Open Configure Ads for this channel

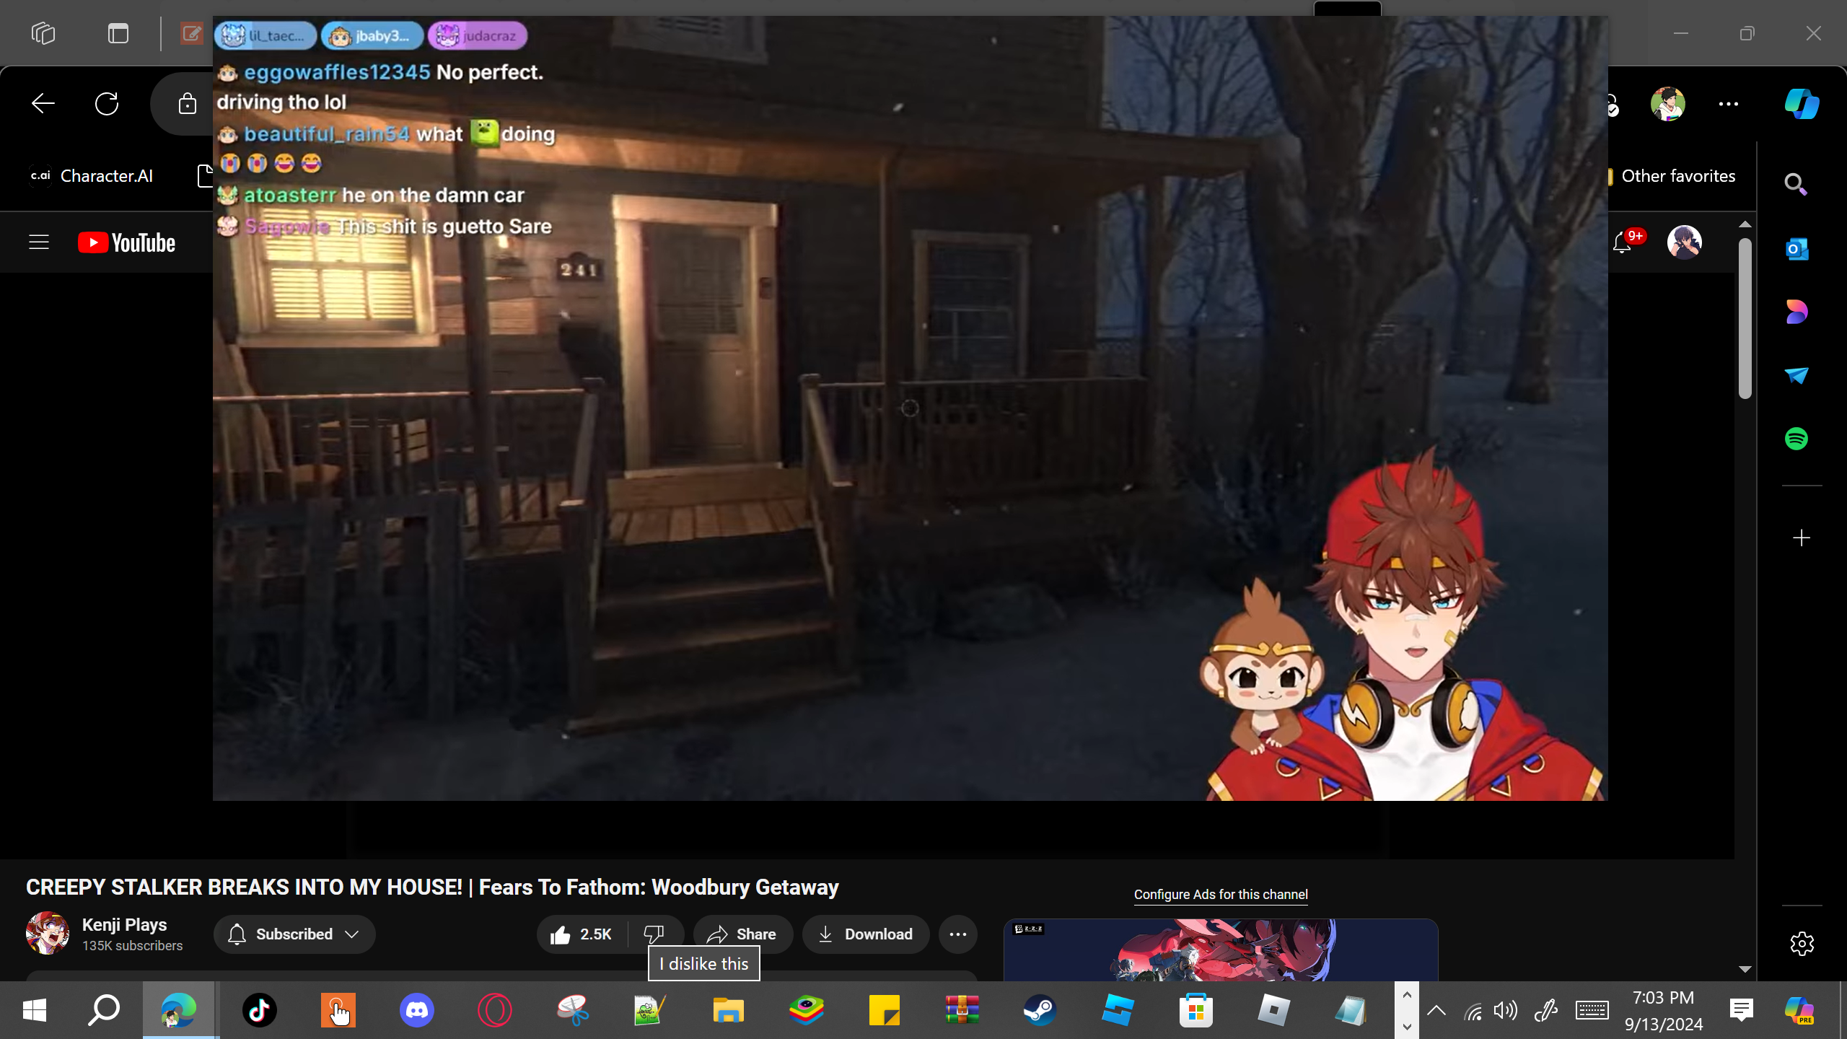pos(1221,895)
